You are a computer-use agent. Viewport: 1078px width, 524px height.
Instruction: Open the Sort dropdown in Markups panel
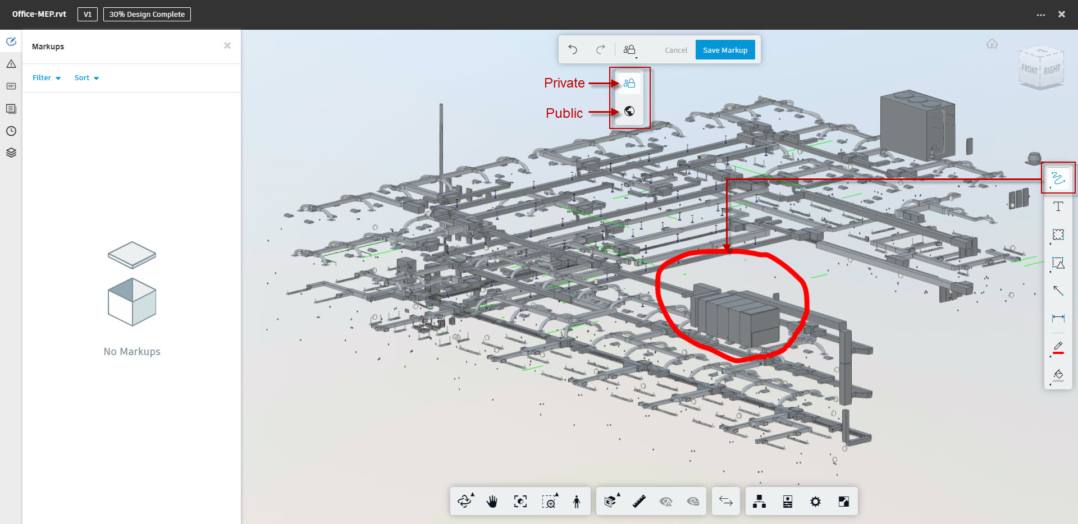coord(86,77)
